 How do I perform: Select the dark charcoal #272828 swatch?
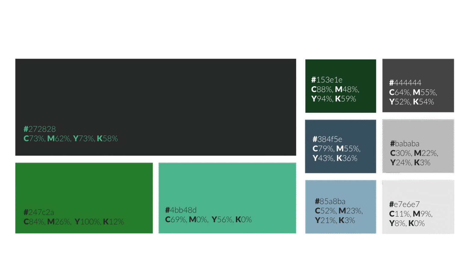[x=156, y=90]
